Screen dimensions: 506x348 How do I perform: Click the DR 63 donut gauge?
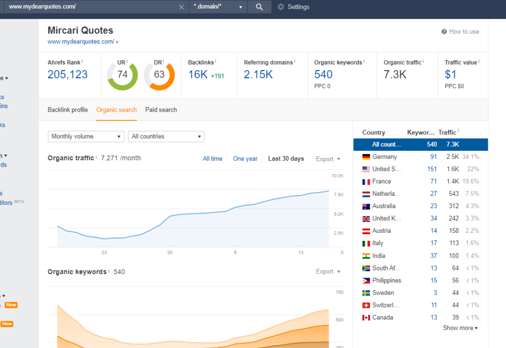[x=159, y=75]
